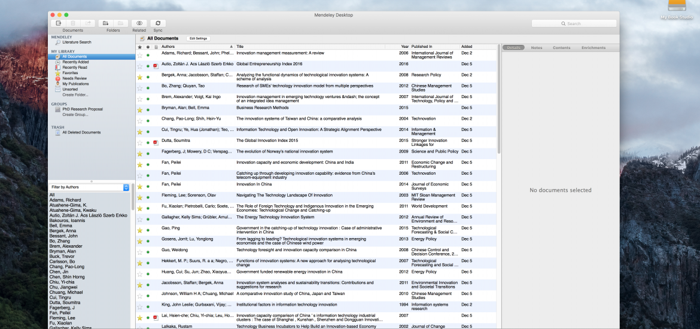Switch to the Details tab
The width and height of the screenshot is (700, 329).
pos(513,48)
